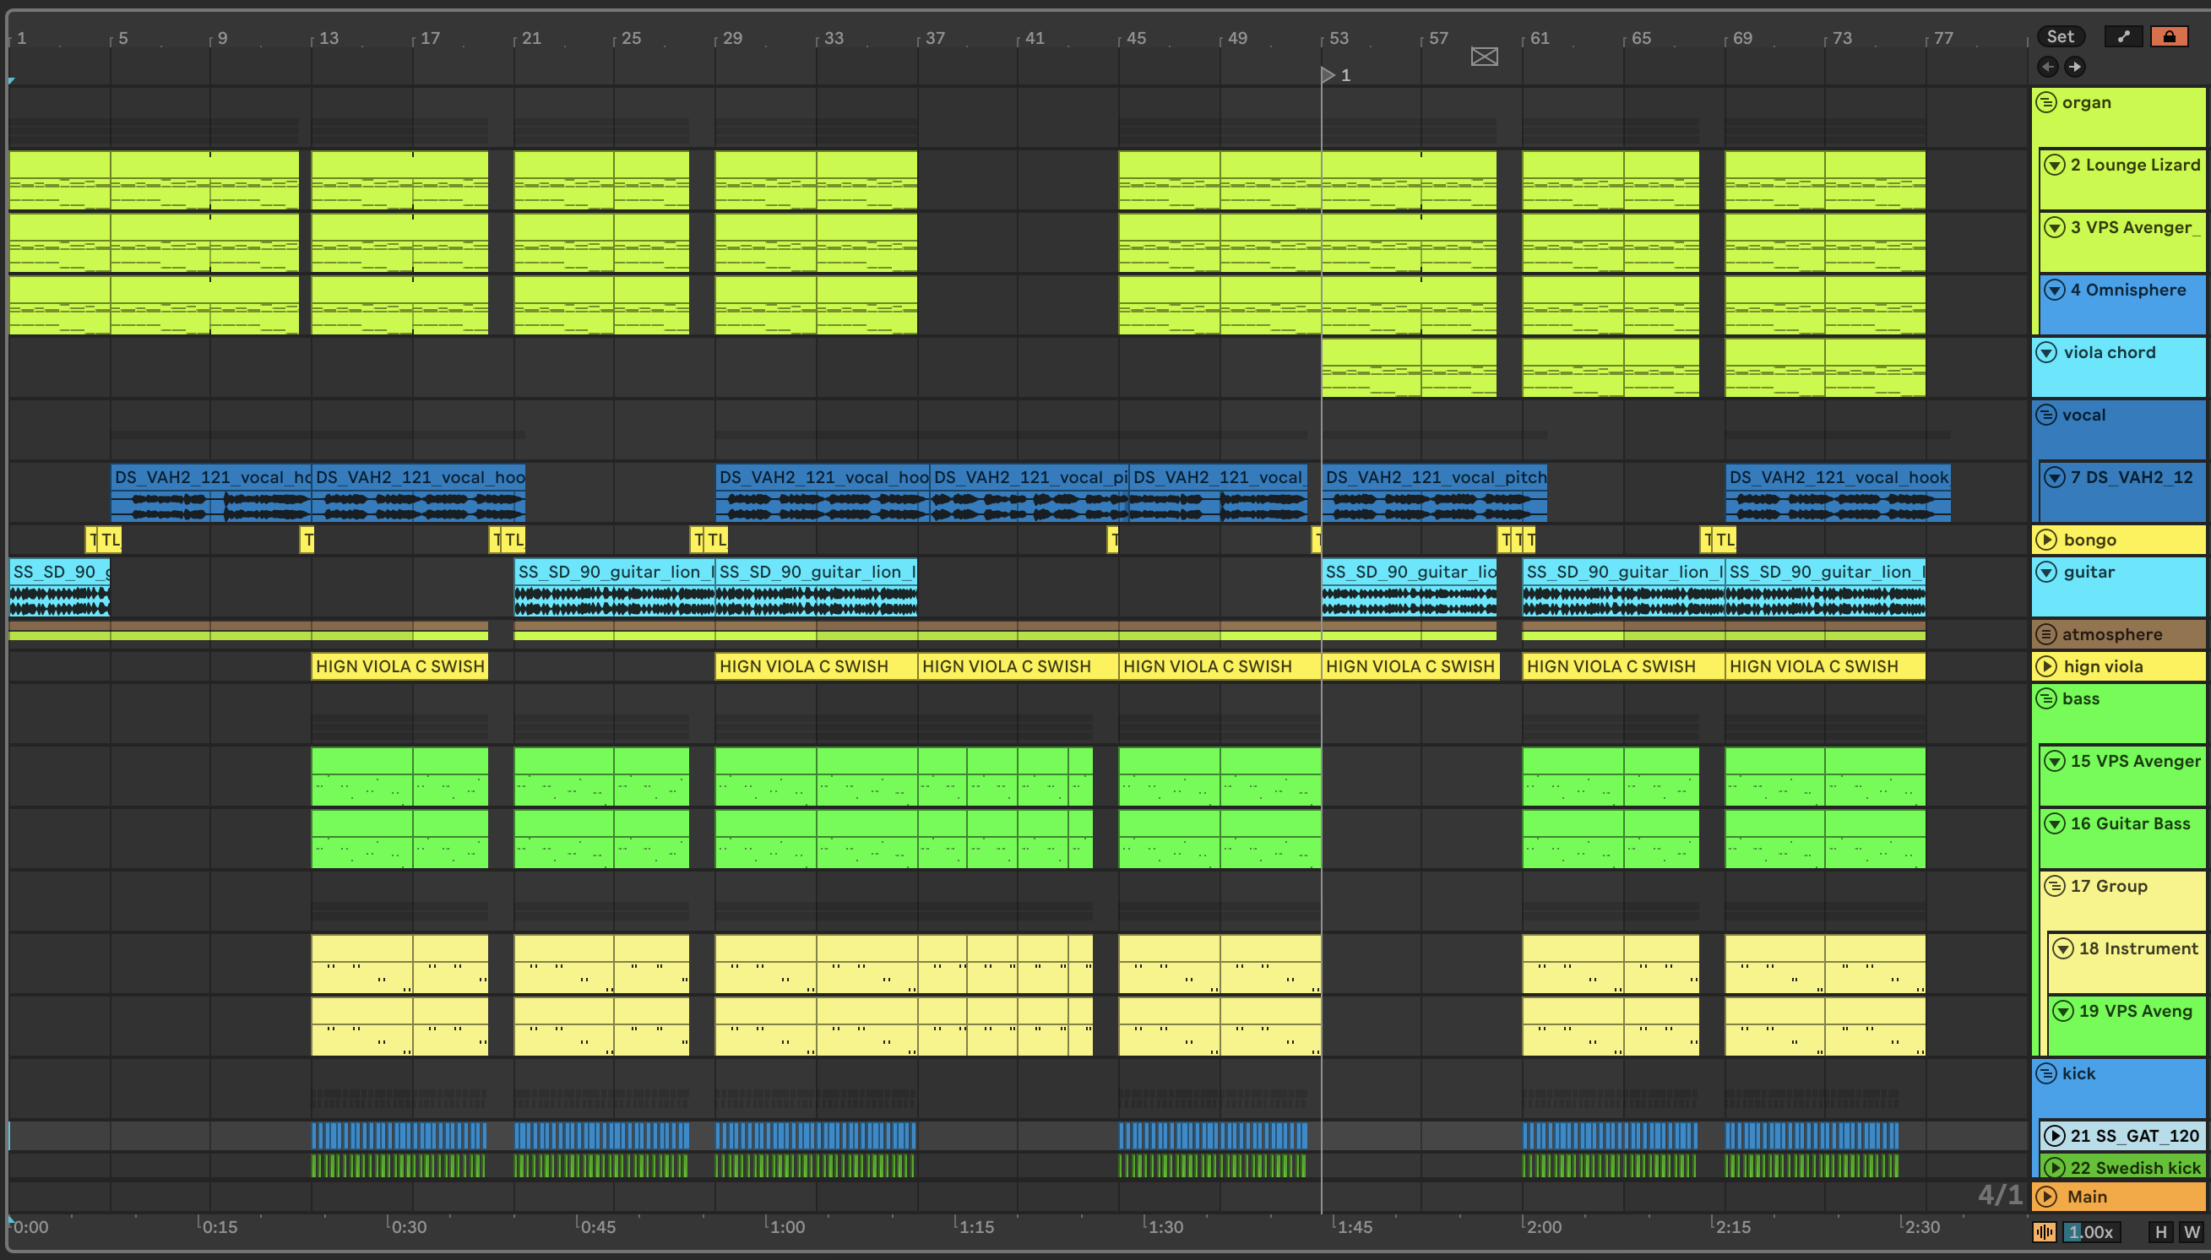Click the envelope icon near bar 59

coord(1484,57)
